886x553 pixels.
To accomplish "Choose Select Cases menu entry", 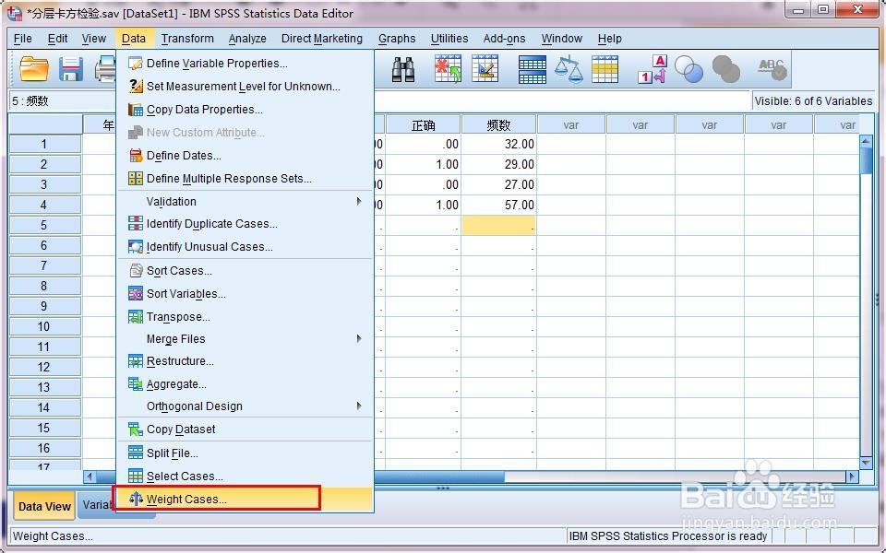I will pyautogui.click(x=244, y=477).
